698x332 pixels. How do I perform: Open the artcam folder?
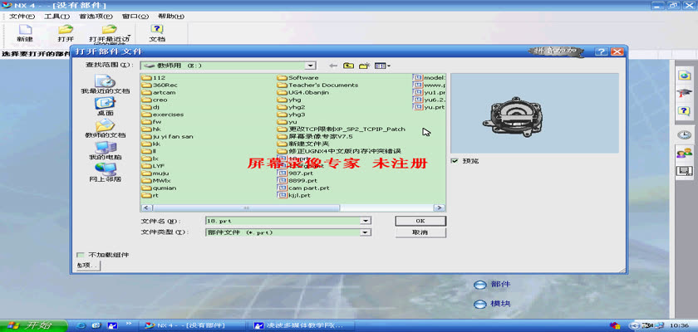pyautogui.click(x=159, y=92)
